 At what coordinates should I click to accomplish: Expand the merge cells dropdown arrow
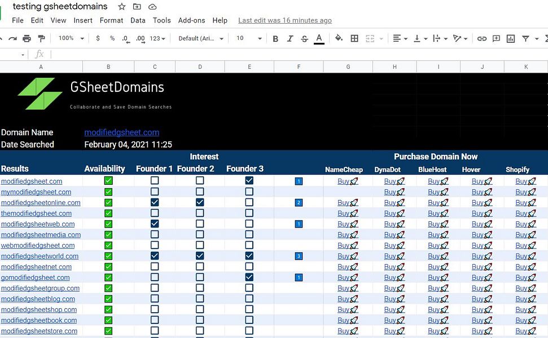pyautogui.click(x=382, y=39)
